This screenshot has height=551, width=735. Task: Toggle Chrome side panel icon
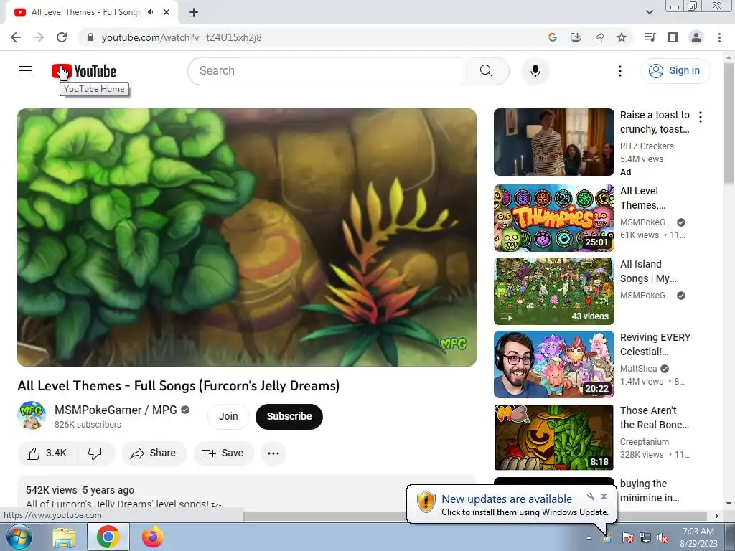(673, 37)
